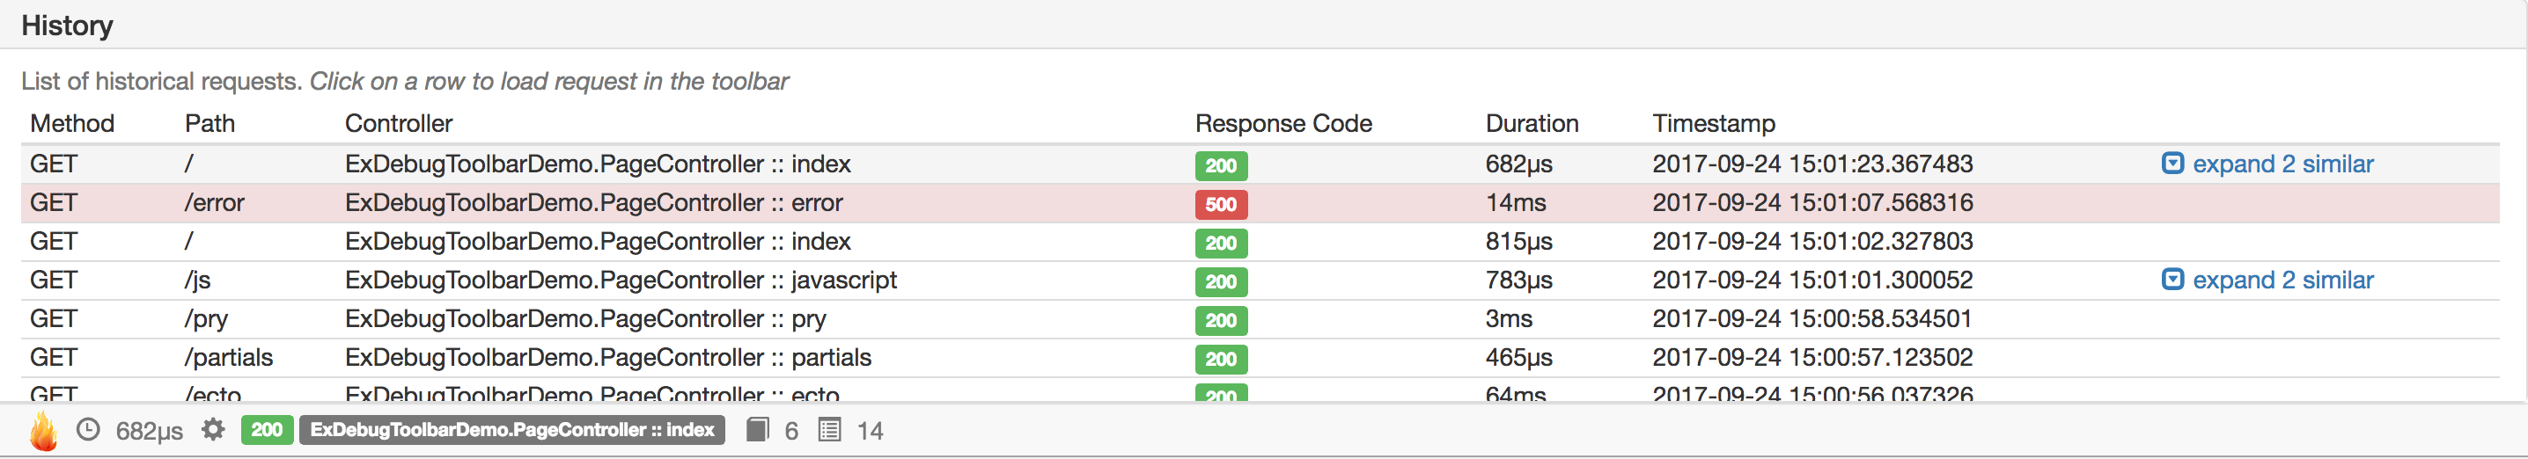Image resolution: width=2528 pixels, height=459 pixels.
Task: Load the /error request row
Action: pyautogui.click(x=1260, y=203)
